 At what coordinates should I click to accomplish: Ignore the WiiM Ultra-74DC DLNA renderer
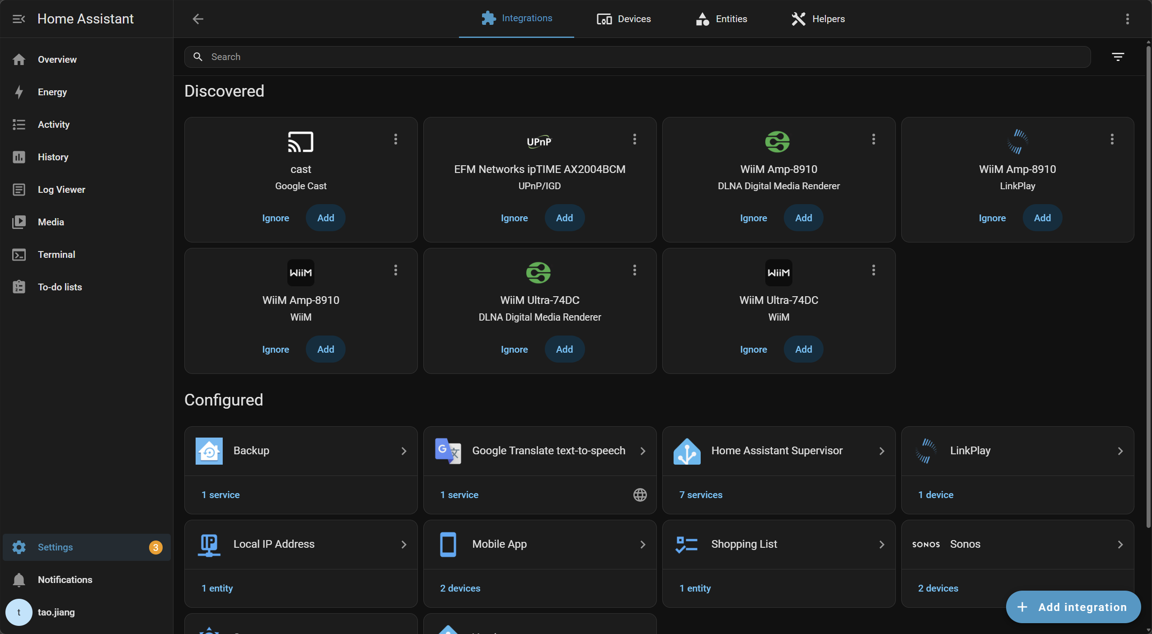coord(514,350)
